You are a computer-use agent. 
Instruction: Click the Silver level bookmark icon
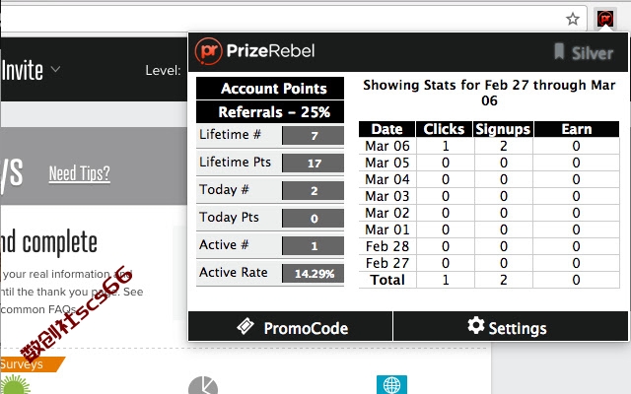tap(559, 51)
